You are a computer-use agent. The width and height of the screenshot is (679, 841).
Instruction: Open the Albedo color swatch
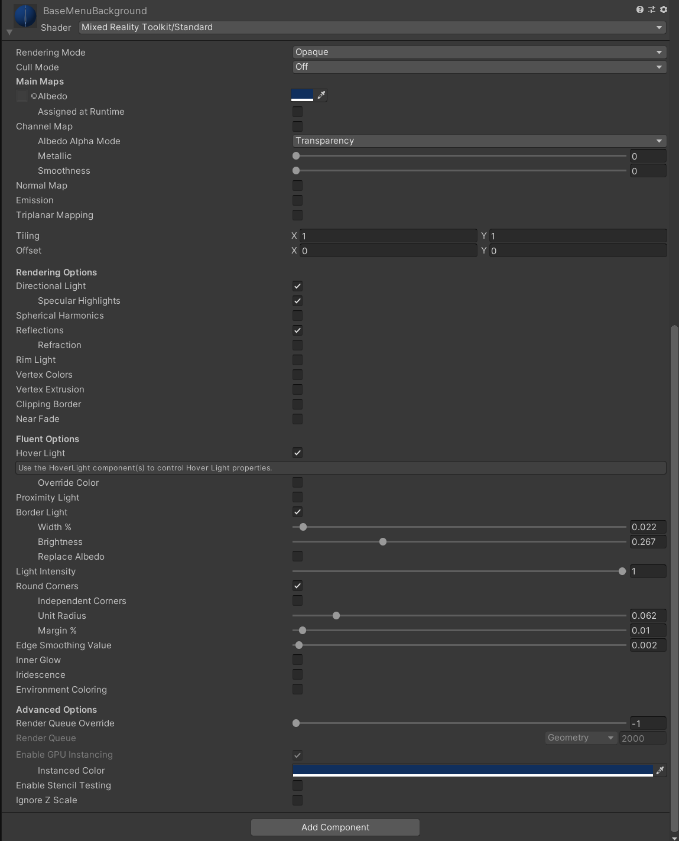(x=303, y=95)
